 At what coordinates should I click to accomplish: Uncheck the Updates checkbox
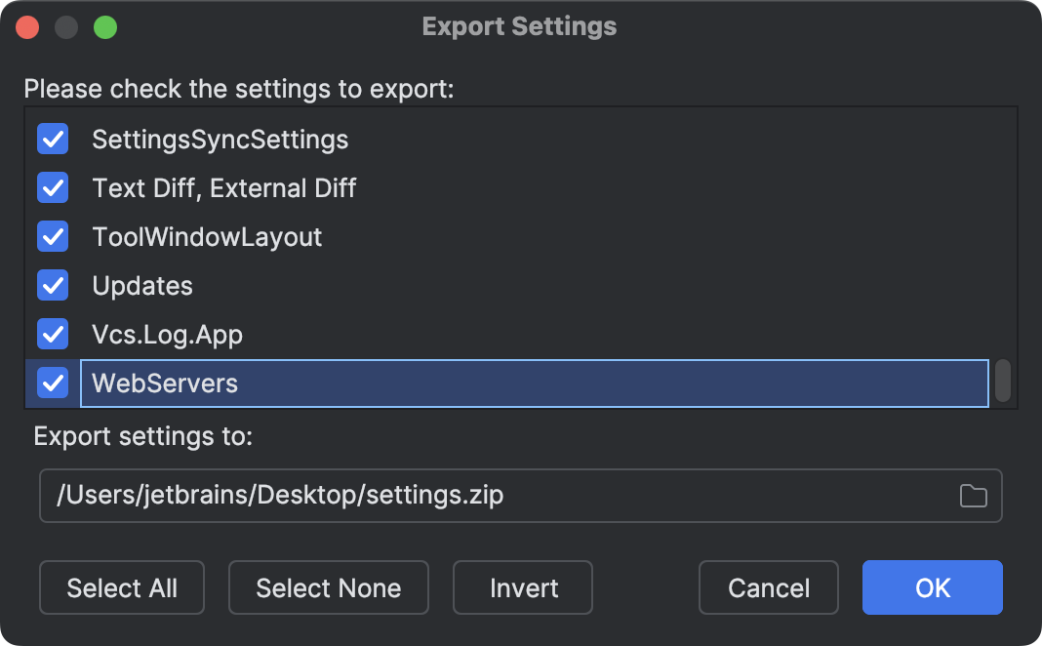click(x=53, y=286)
